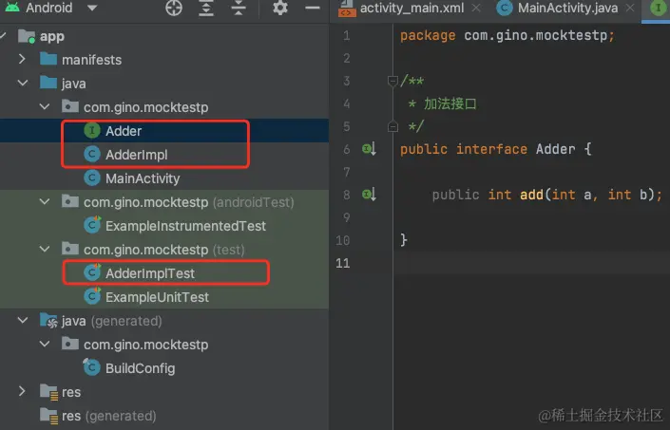Collapse the androidTest package chevron
Viewport: 670px width, 430px height.
pyautogui.click(x=45, y=201)
